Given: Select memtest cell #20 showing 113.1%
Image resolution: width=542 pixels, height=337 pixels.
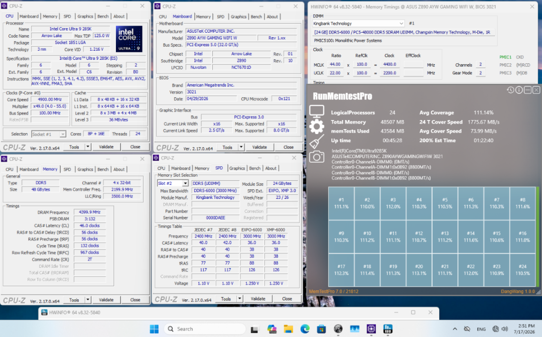Looking at the screenshot, I should [x=419, y=270].
